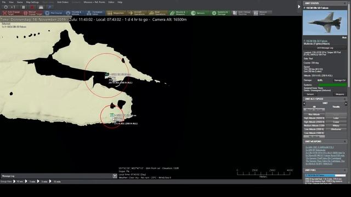Toggle the red record button
This screenshot has height=197, width=351.
click(x=32, y=7)
